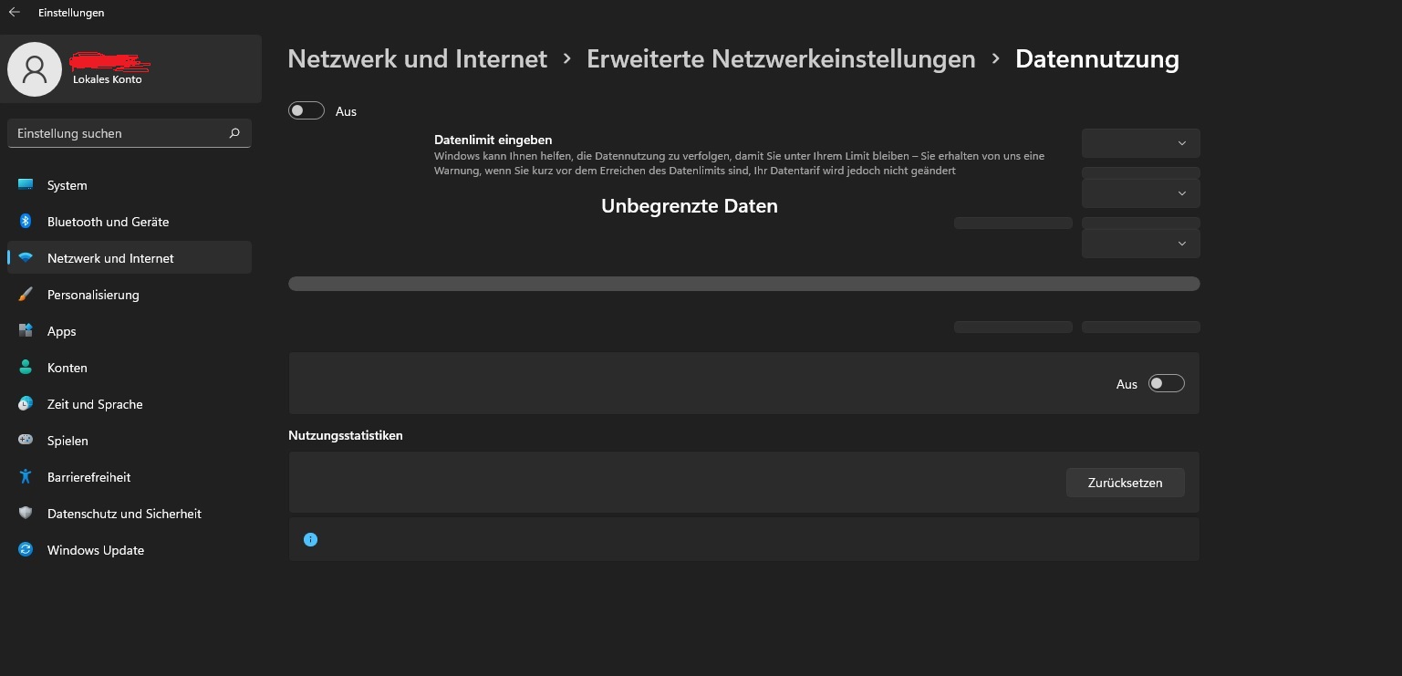Image resolution: width=1402 pixels, height=676 pixels.
Task: Click the Barrierefreiheit accessibility icon
Action: (26, 477)
